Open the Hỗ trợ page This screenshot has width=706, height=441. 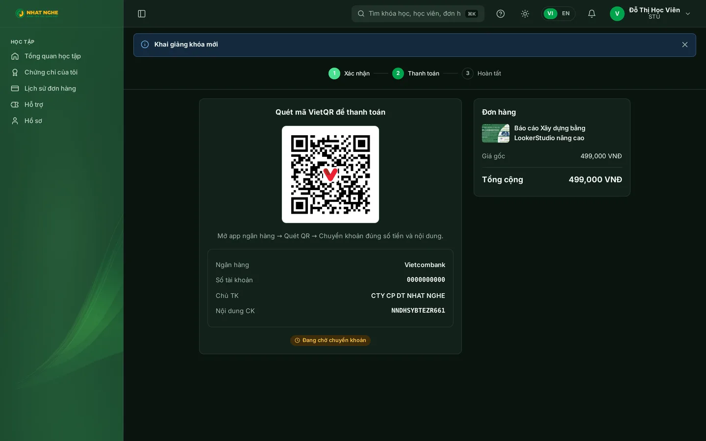pos(34,105)
